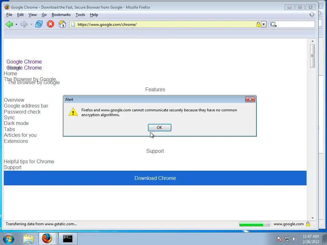327x245 pixels.
Task: Click the Google search engine icon
Action: point(273,24)
